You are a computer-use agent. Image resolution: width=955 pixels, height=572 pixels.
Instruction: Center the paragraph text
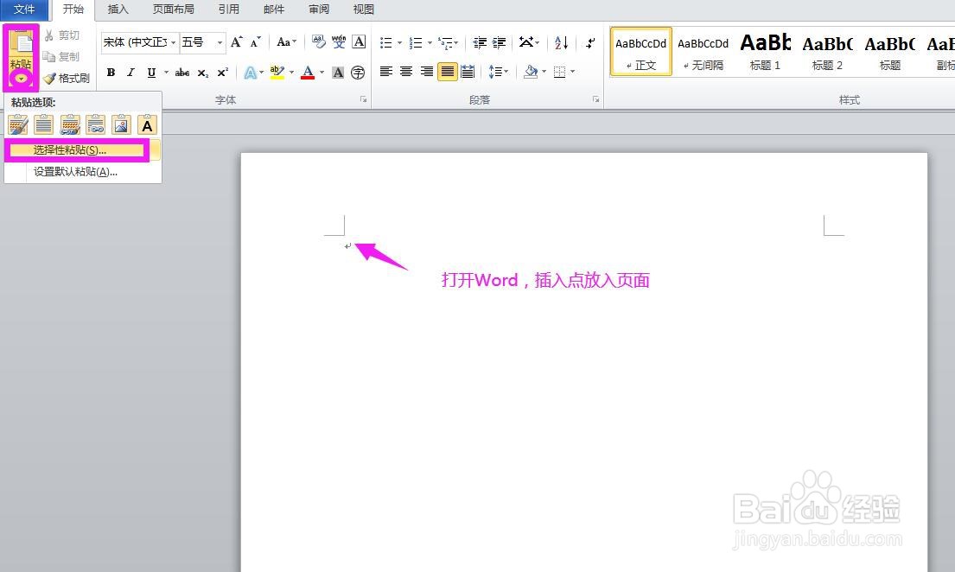click(406, 72)
